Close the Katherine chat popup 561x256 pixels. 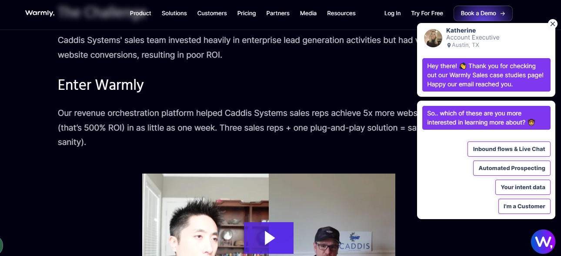(553, 24)
